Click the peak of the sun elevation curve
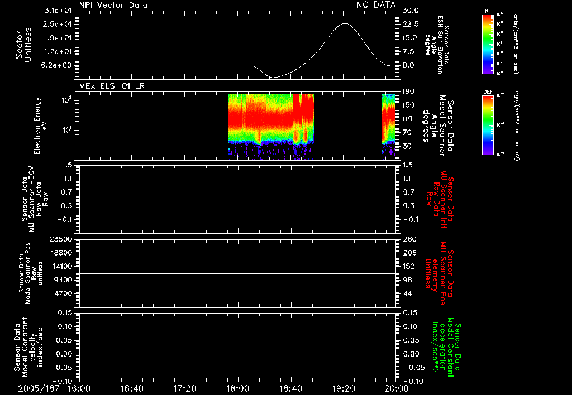The width and height of the screenshot is (572, 395). point(345,23)
